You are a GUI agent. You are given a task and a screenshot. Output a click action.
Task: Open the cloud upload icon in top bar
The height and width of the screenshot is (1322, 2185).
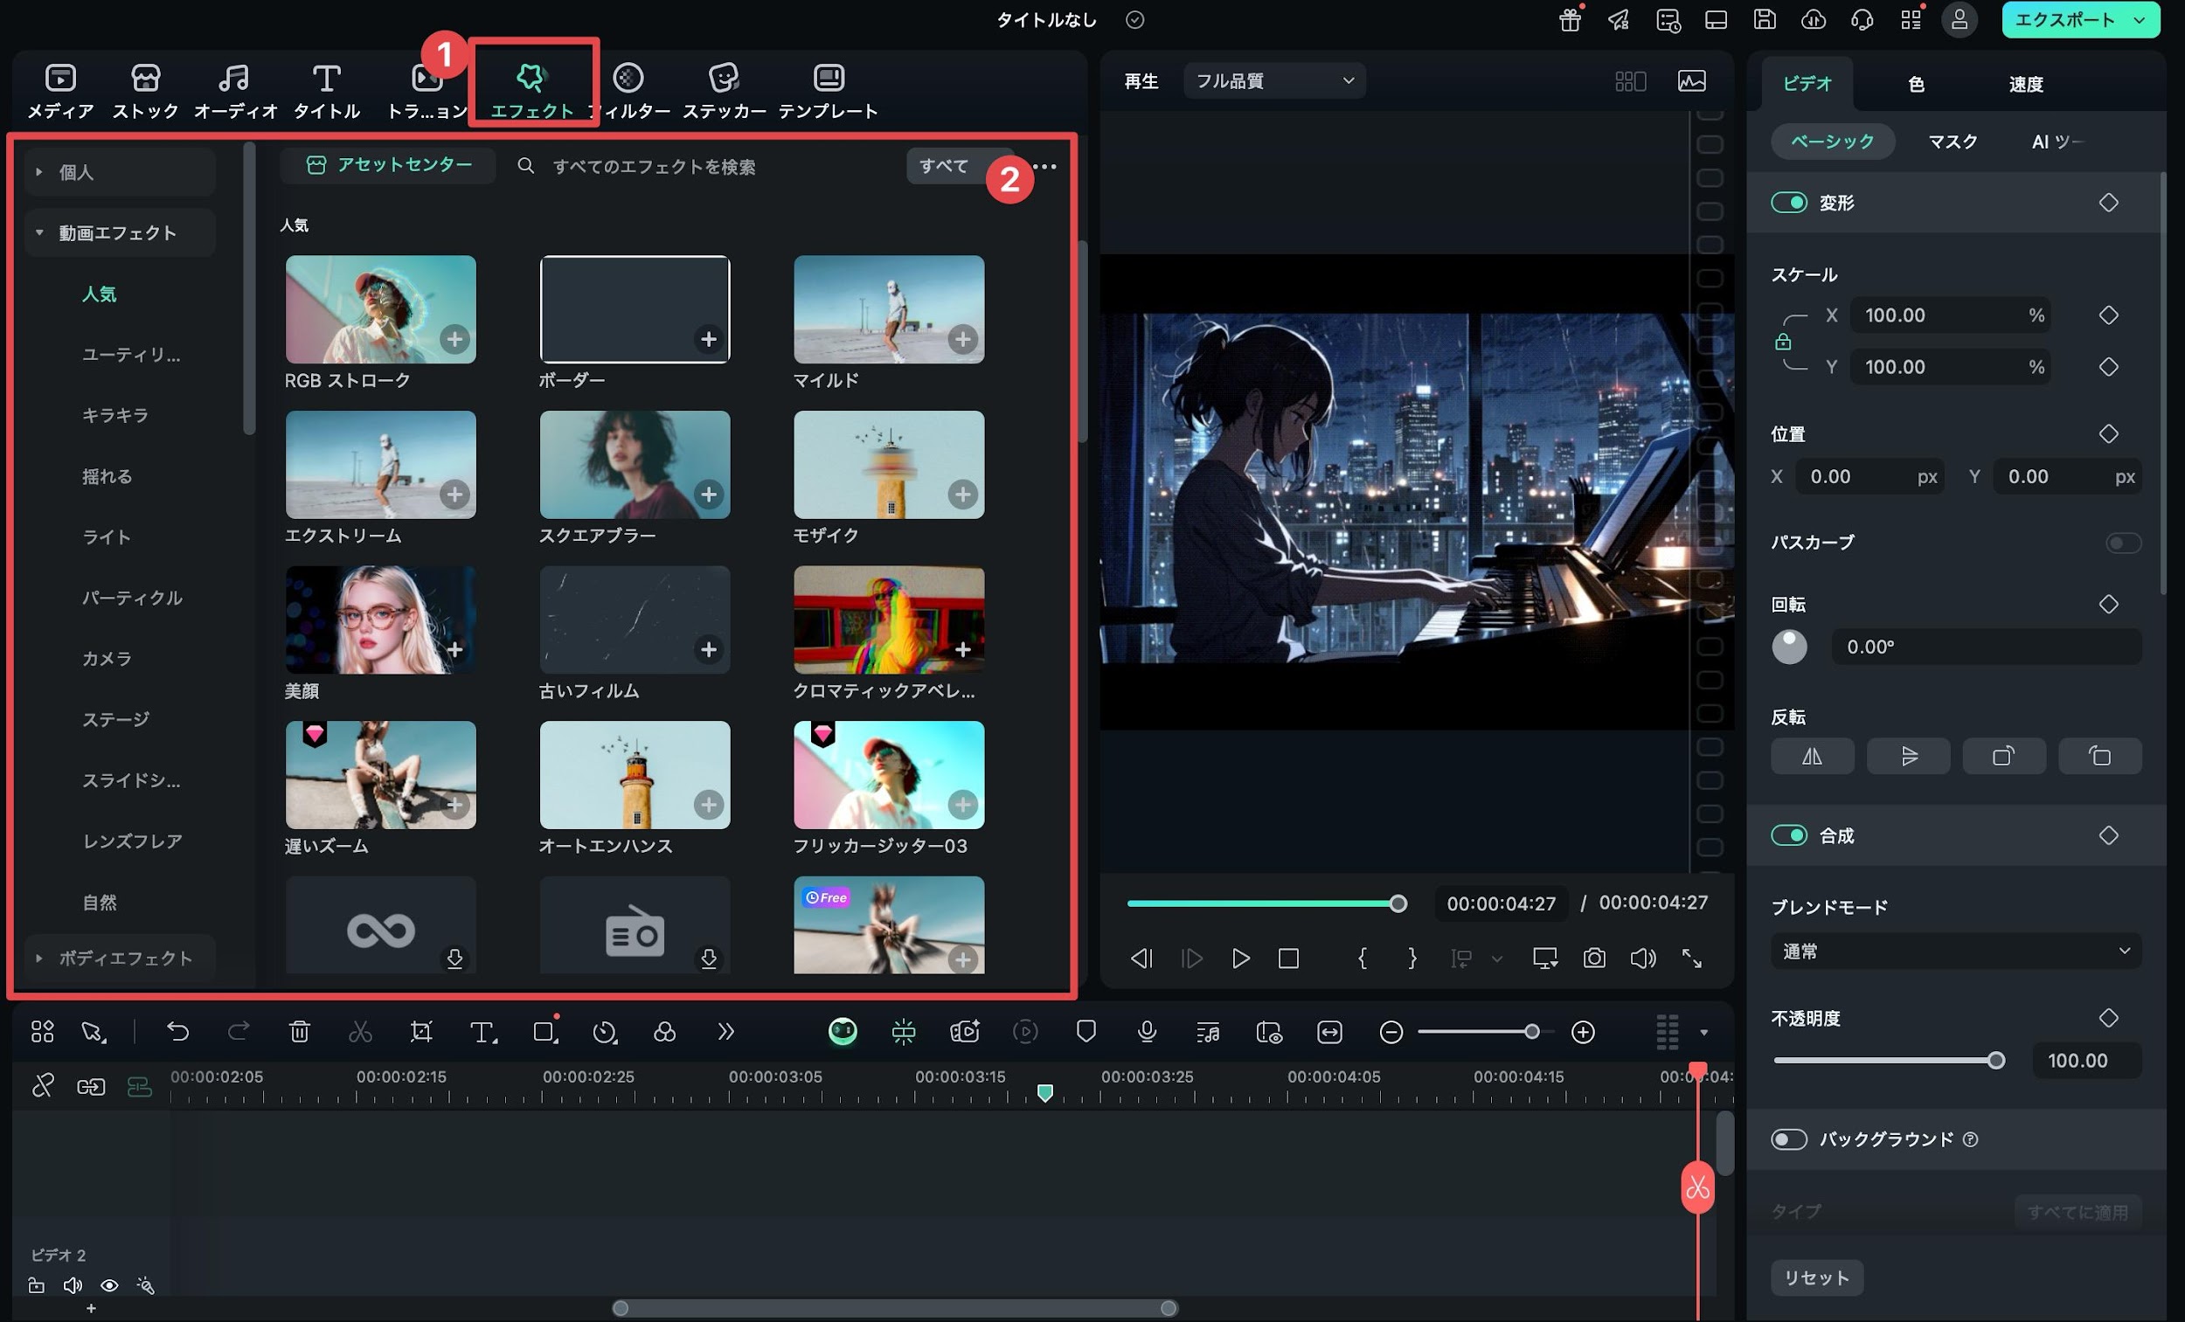tap(1814, 19)
